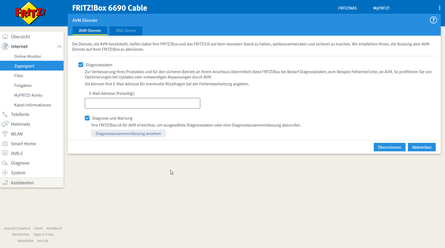Click the WLAN wifi icon
Image resolution: width=445 pixels, height=248 pixels.
[5, 134]
